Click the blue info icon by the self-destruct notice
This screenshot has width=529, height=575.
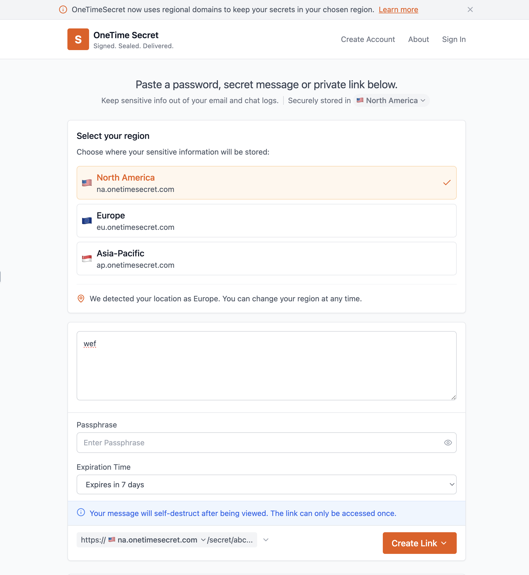pos(81,512)
